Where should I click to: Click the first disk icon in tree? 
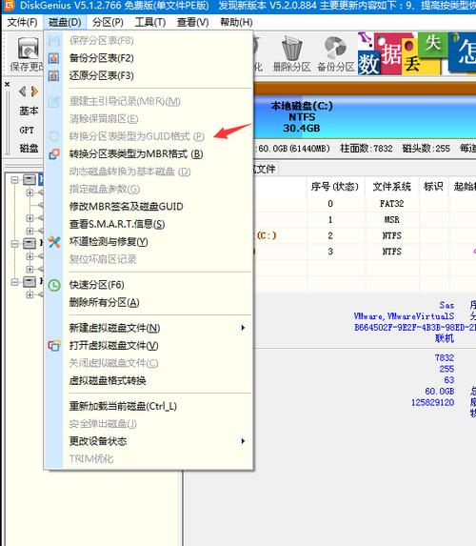coord(30,180)
